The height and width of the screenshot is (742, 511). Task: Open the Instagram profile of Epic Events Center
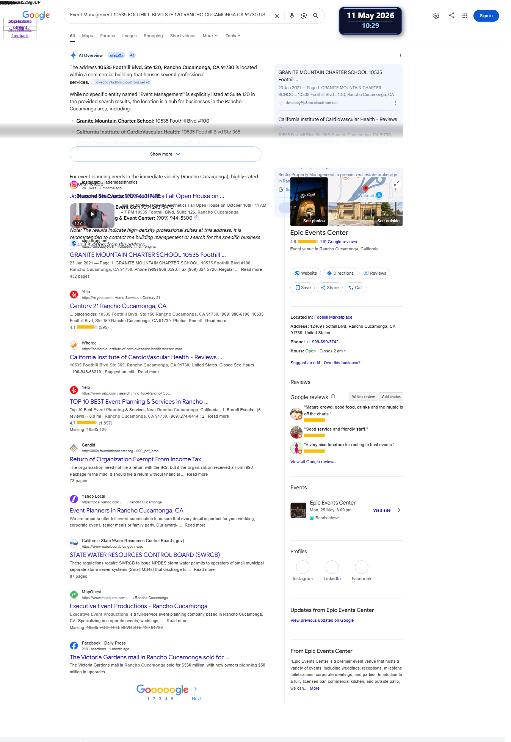click(x=303, y=571)
